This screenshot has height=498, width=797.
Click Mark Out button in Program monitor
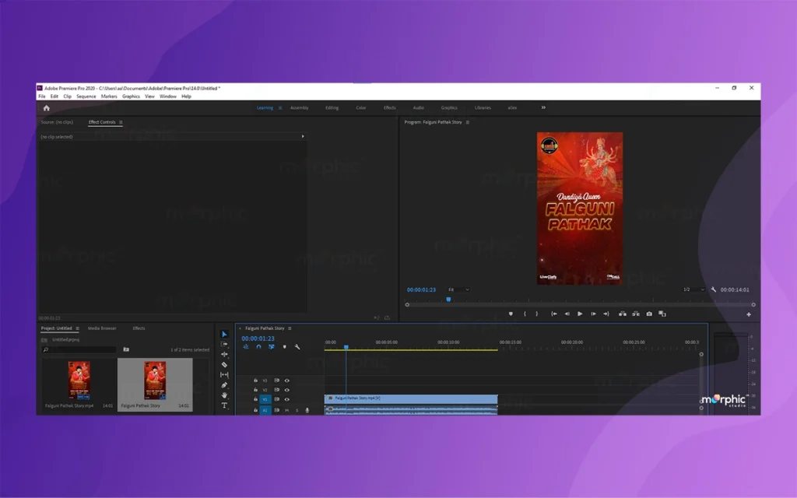pyautogui.click(x=537, y=314)
